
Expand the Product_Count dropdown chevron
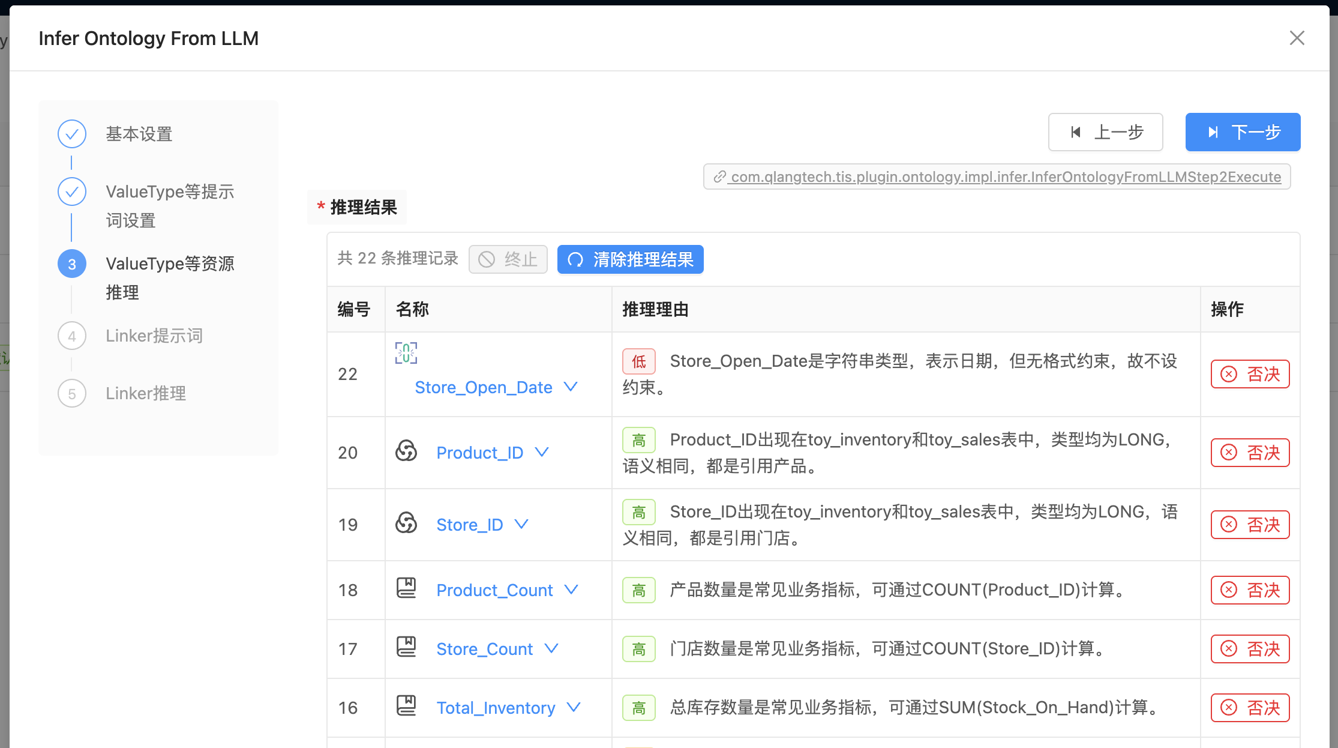click(x=572, y=590)
